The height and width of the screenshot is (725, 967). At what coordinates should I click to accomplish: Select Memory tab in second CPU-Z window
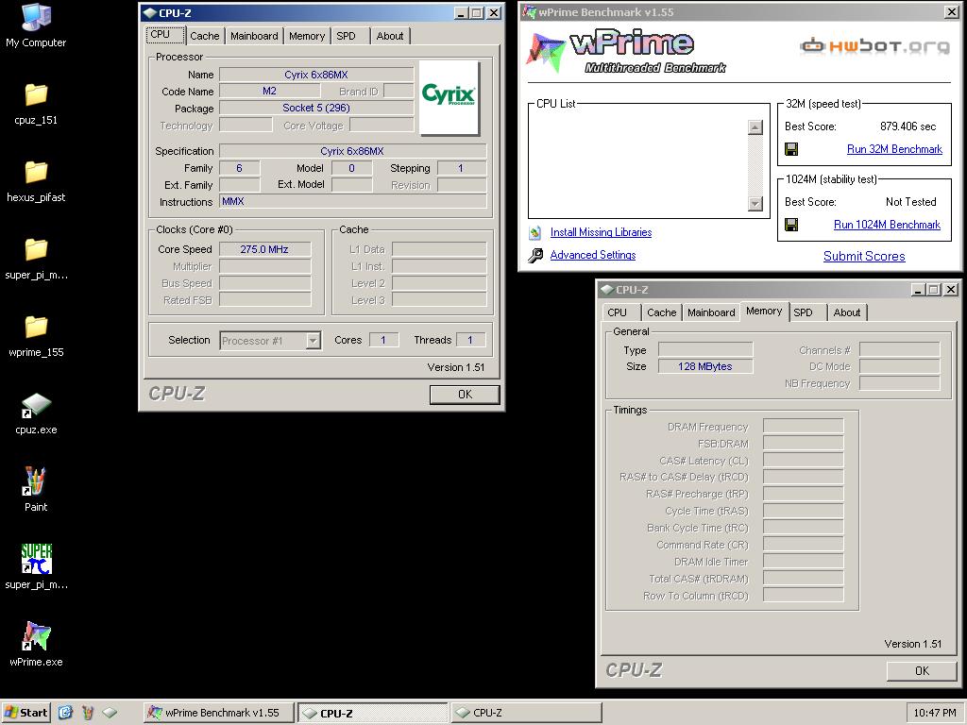click(x=764, y=311)
